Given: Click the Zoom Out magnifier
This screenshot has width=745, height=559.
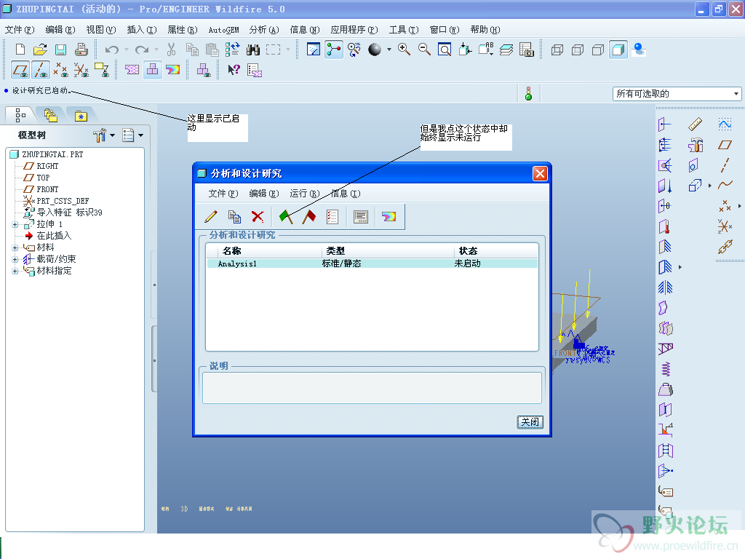Looking at the screenshot, I should [x=424, y=49].
